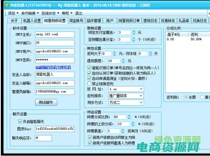Enable the 禁止链接返利 checkbox
This screenshot has width=210, height=156.
89,83
